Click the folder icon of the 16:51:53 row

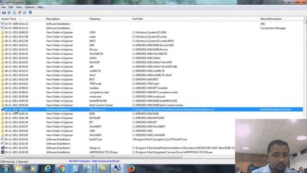pos(2,54)
